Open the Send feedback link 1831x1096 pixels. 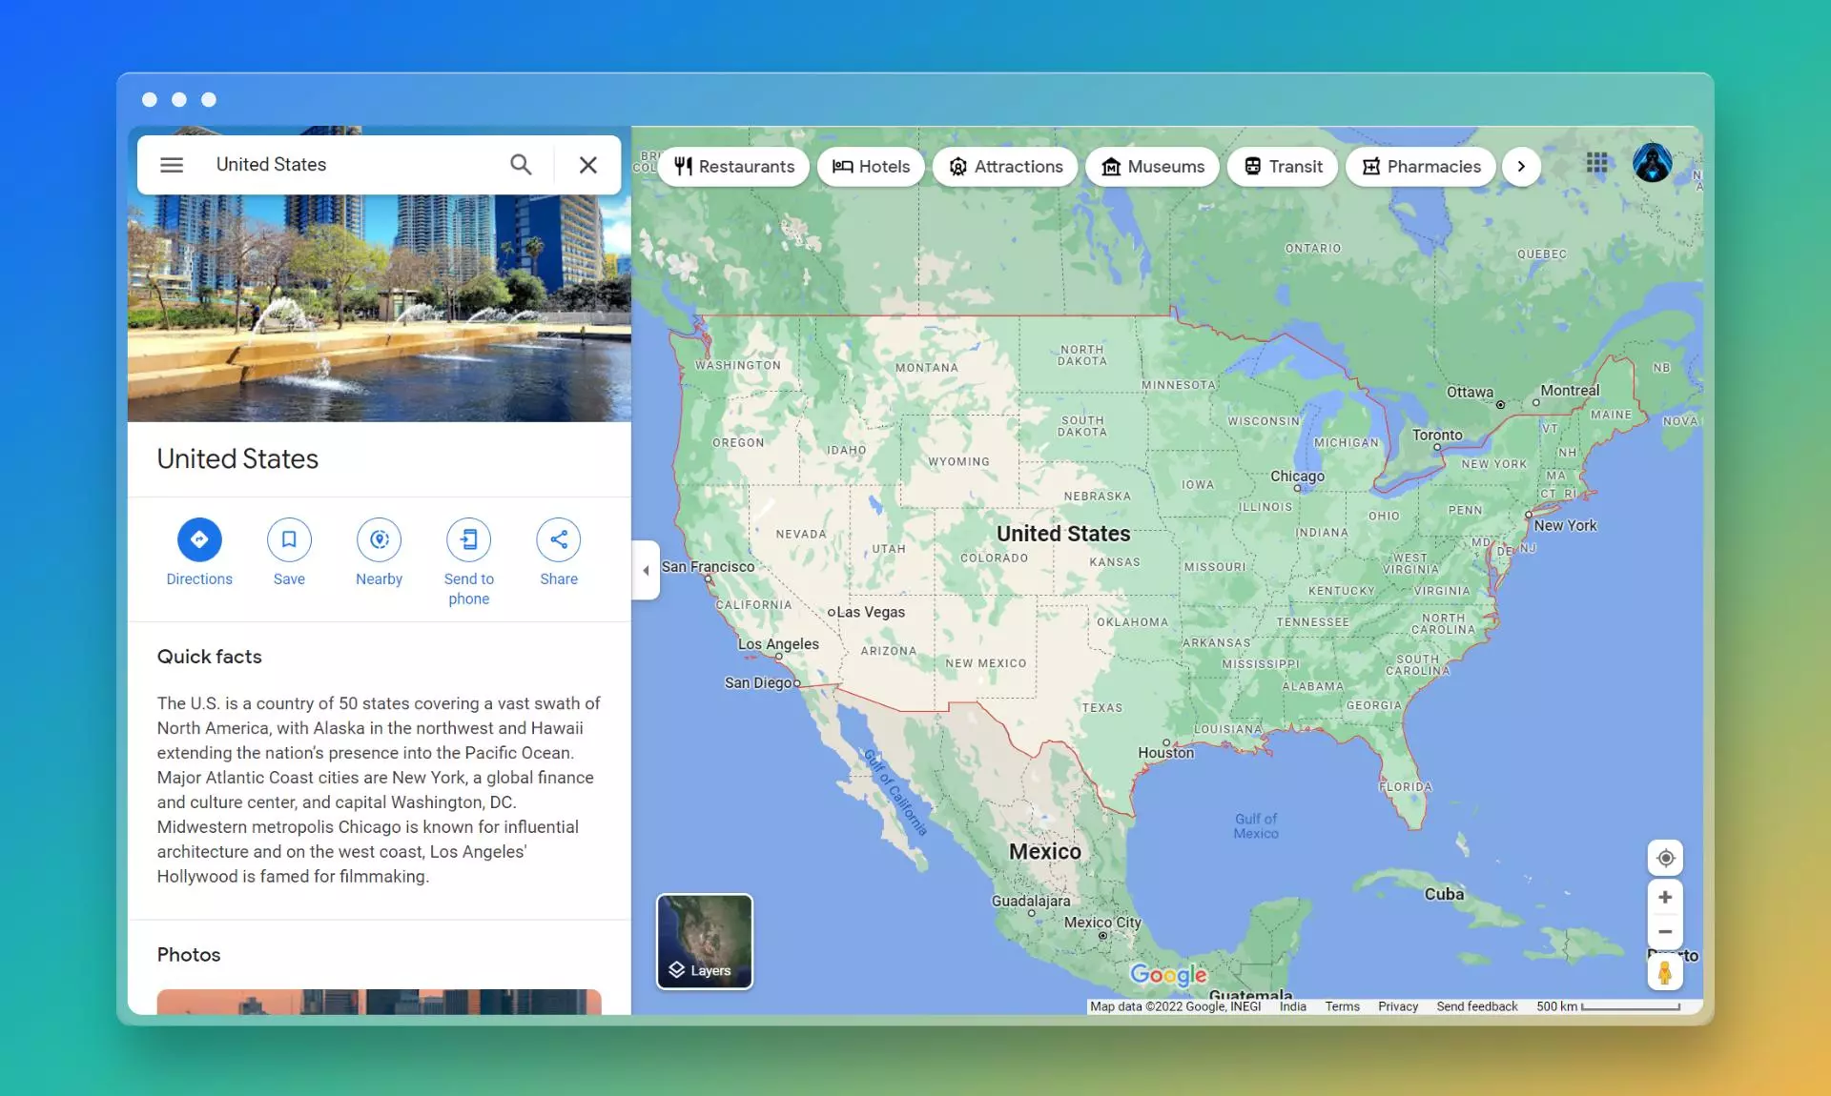tap(1476, 1006)
